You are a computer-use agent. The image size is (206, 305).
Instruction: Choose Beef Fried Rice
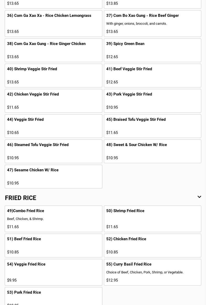[53, 245]
